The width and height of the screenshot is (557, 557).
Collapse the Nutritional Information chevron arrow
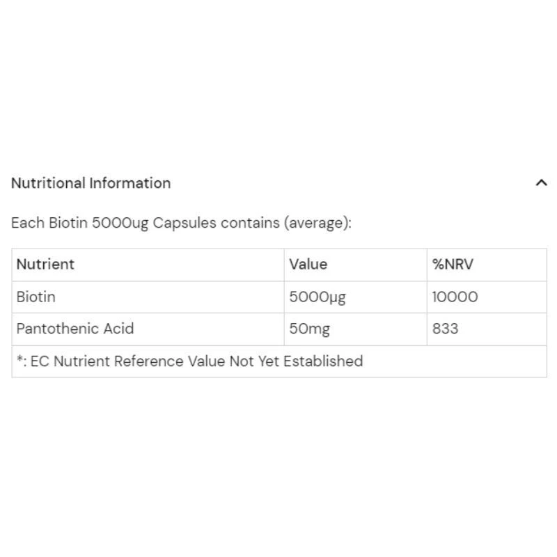[x=541, y=183]
